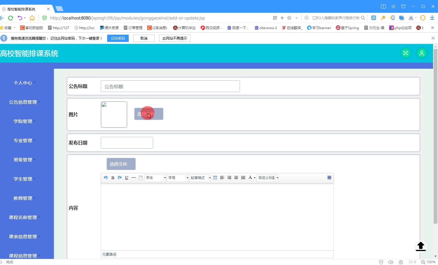The height and width of the screenshot is (265, 438).
Task: Open the new tab button
Action: point(59,9)
